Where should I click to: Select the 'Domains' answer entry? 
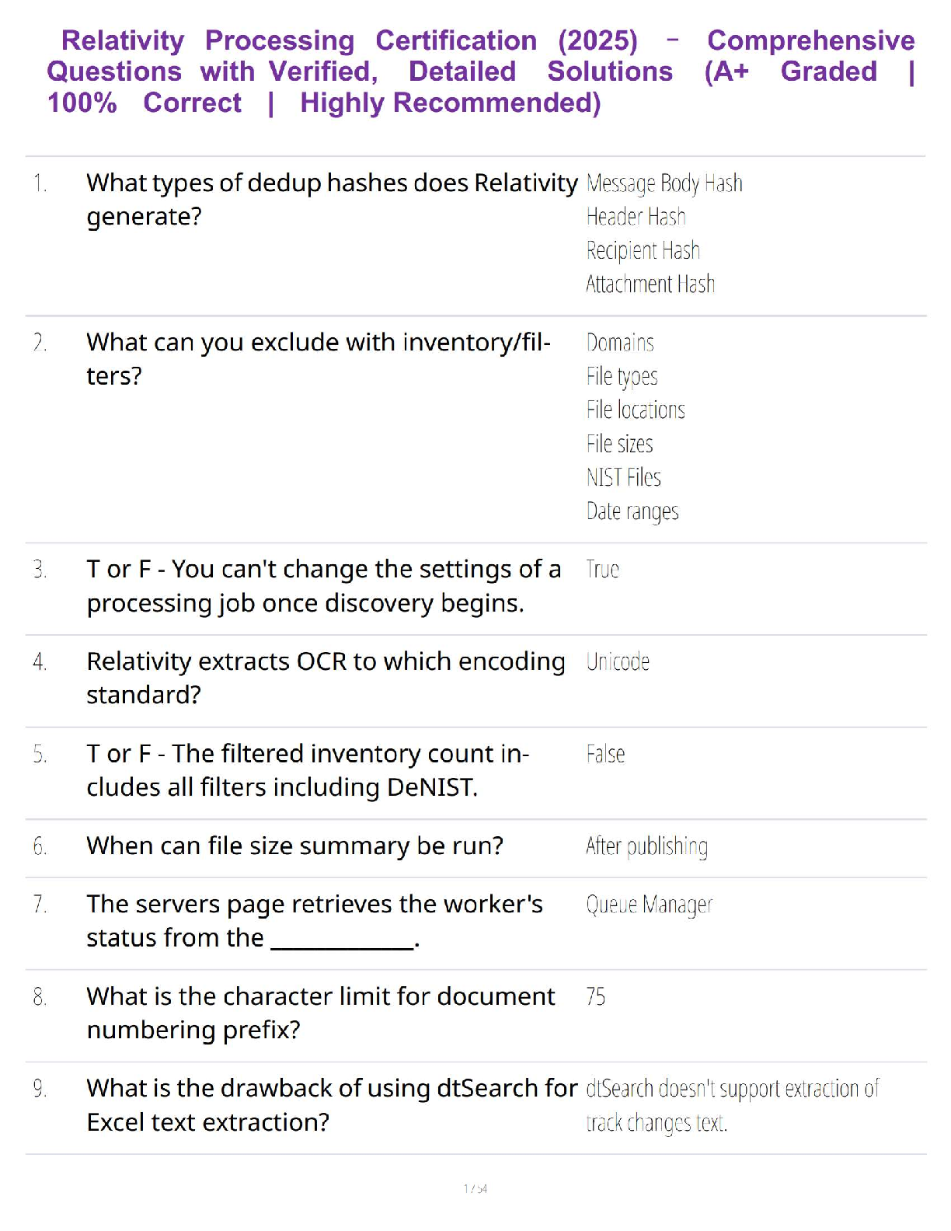[x=620, y=343]
